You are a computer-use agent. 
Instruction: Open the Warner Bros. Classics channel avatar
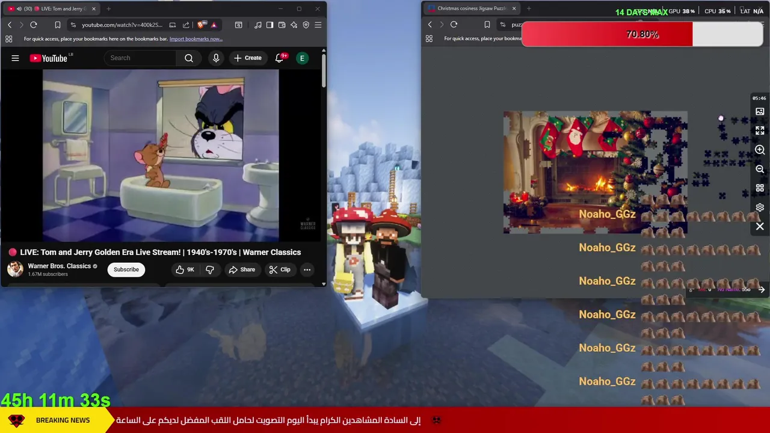pyautogui.click(x=15, y=269)
